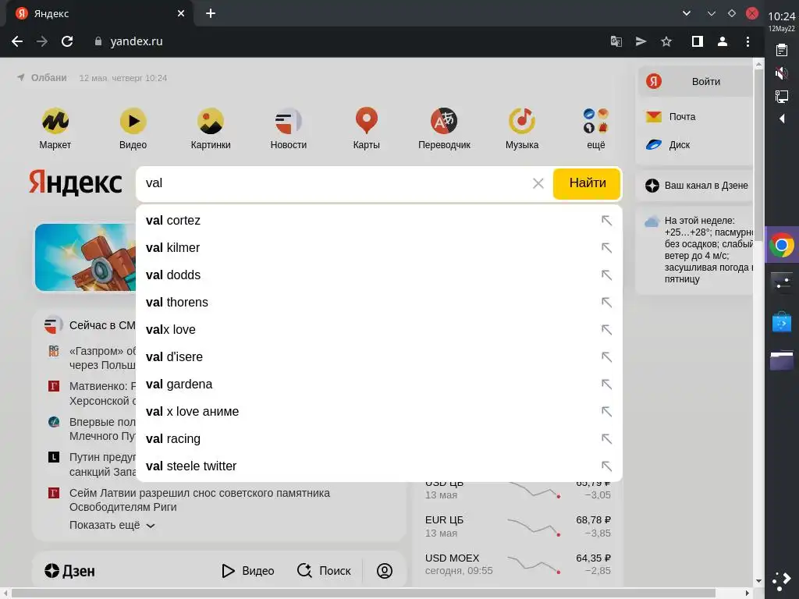Open the Сейм Латвии news headline

click(x=199, y=500)
